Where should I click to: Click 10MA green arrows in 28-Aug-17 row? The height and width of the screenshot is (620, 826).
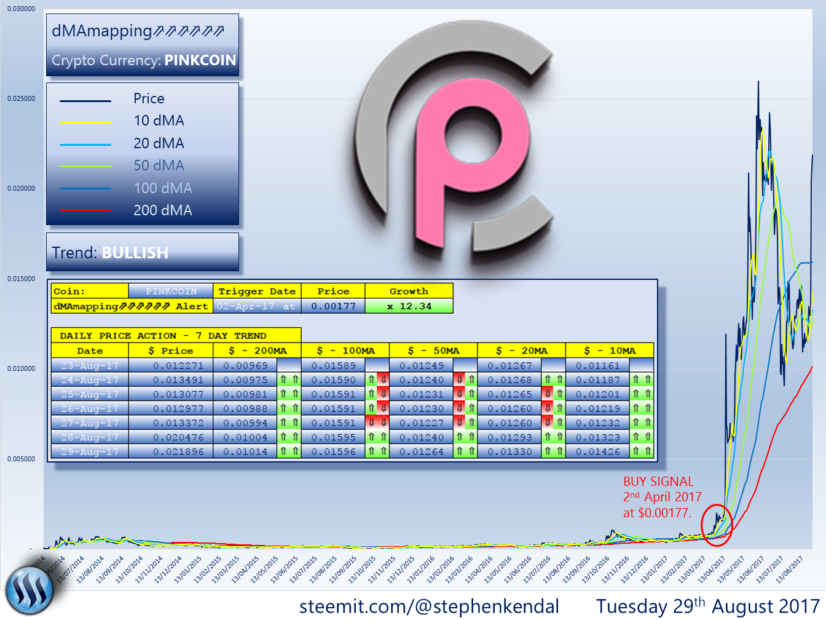coord(642,437)
